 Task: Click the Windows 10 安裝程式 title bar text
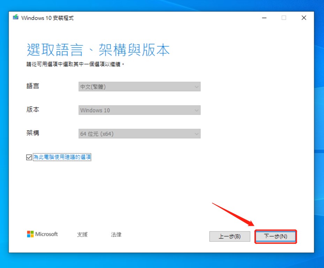[47, 18]
